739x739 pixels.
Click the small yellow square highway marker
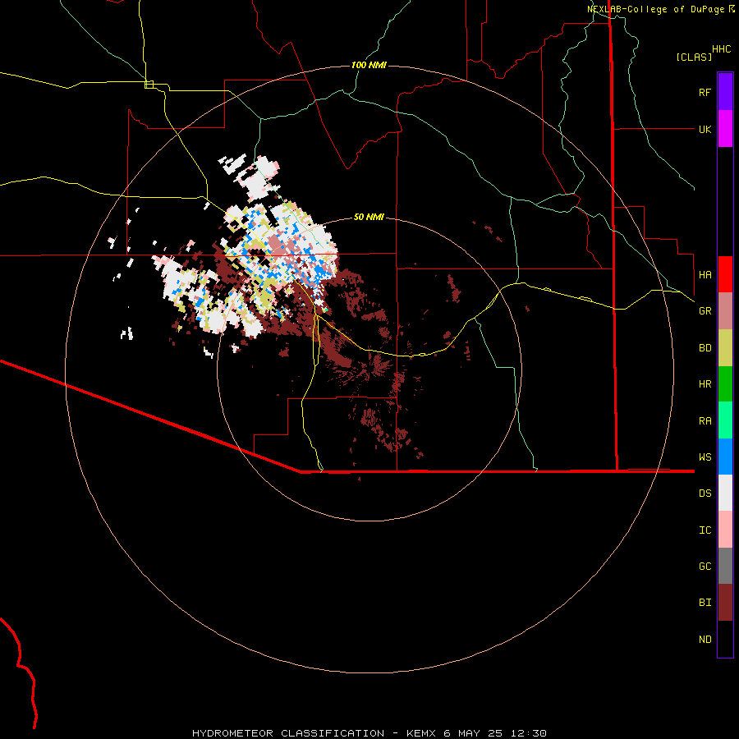[x=149, y=85]
